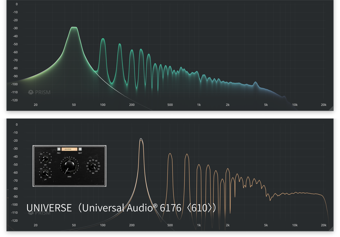340x237 pixels.
Task: Click the HPF label under the upper-left knob
Action: coord(45,165)
